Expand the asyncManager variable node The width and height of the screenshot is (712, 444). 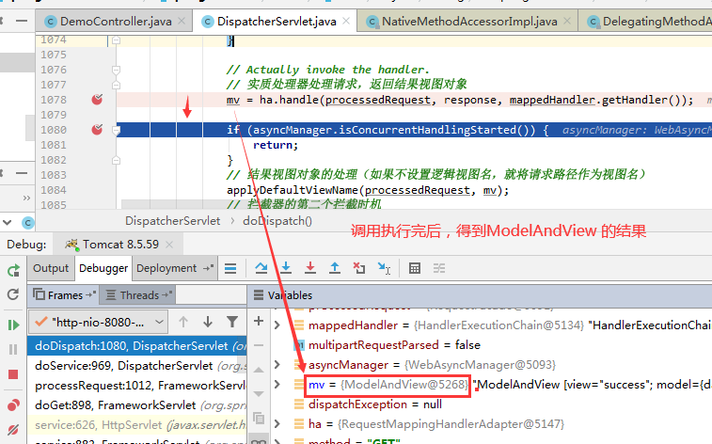[x=277, y=365]
